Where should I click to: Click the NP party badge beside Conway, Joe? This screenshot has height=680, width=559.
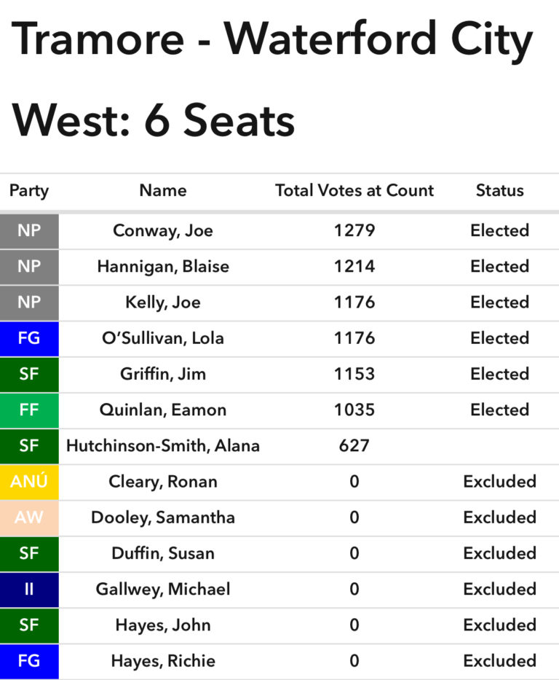coord(29,231)
